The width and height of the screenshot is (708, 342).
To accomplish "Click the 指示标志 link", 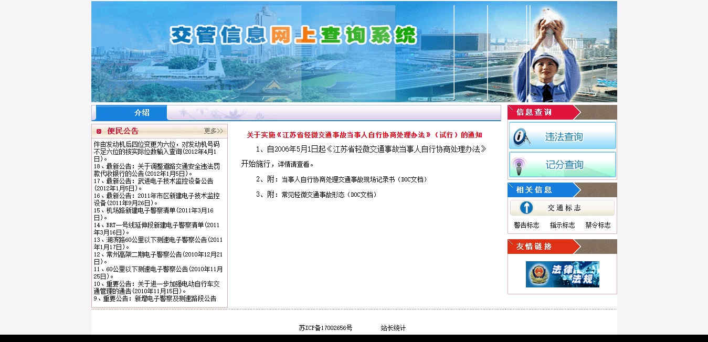I will [562, 225].
